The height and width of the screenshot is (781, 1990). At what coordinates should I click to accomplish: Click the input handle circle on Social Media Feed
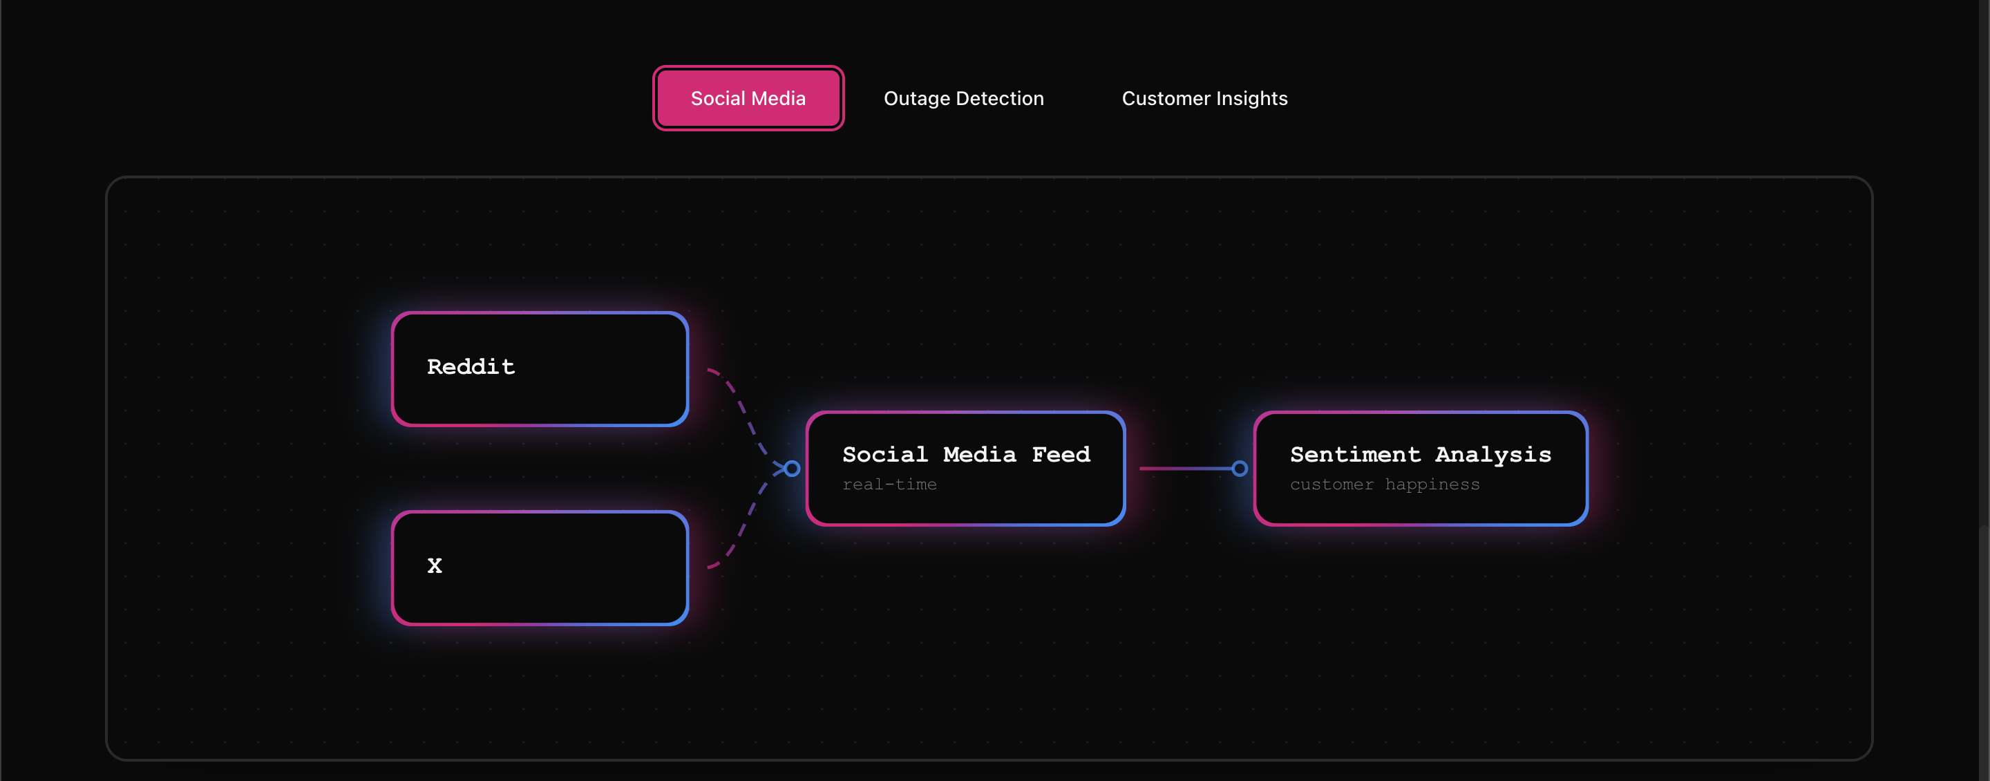point(792,468)
